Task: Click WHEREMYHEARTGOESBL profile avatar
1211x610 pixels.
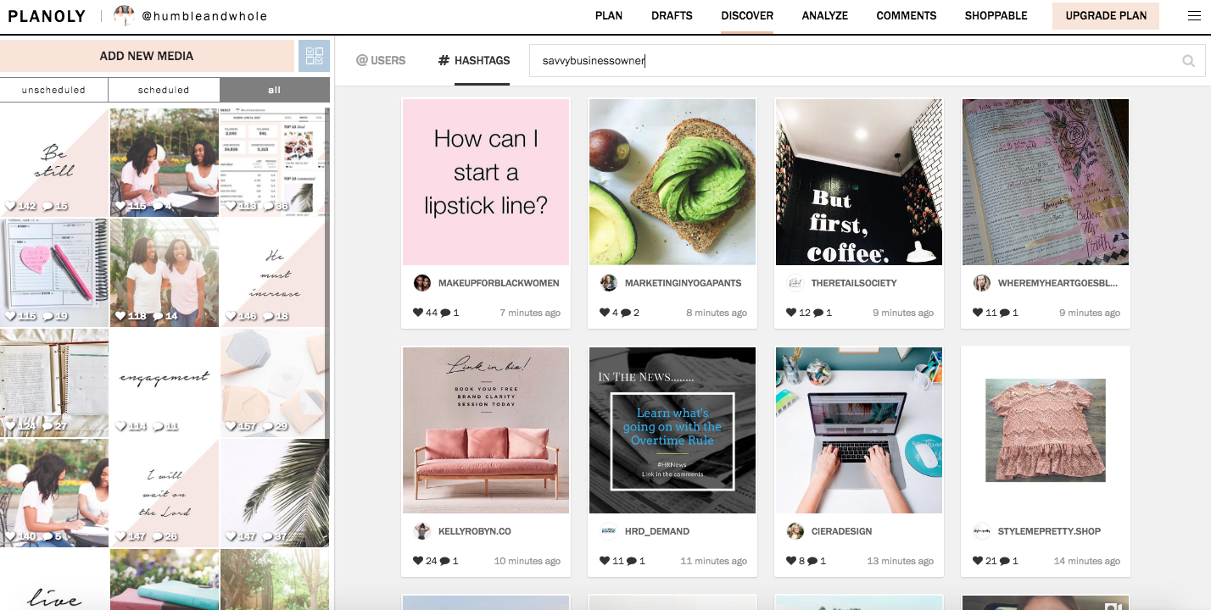Action: click(x=982, y=283)
